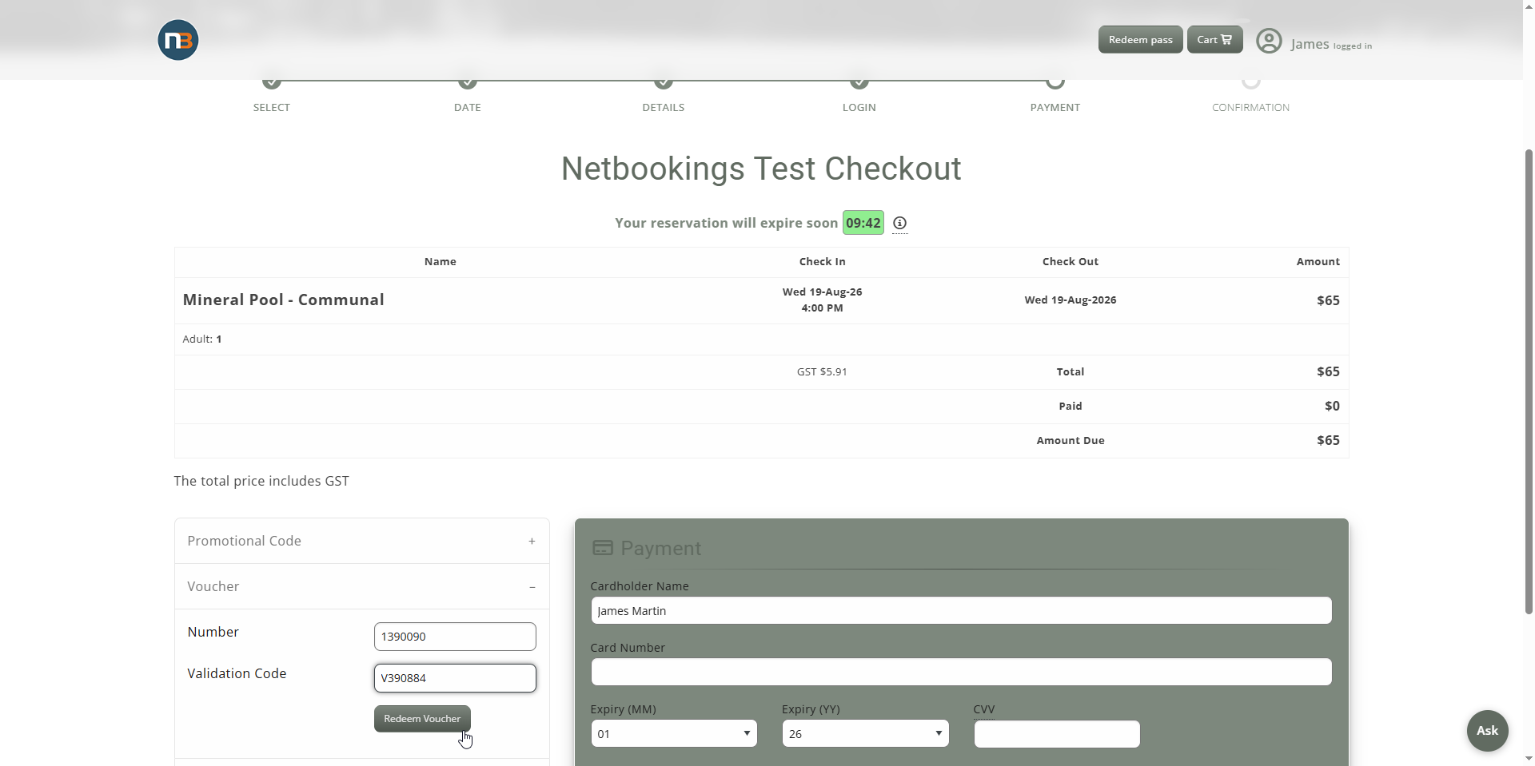Viewport: 1535px width, 766px height.
Task: Click the Payment card icon
Action: 602,548
